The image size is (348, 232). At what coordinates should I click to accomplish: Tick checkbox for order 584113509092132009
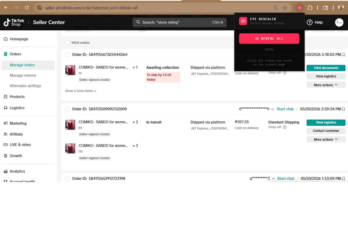tap(67, 109)
